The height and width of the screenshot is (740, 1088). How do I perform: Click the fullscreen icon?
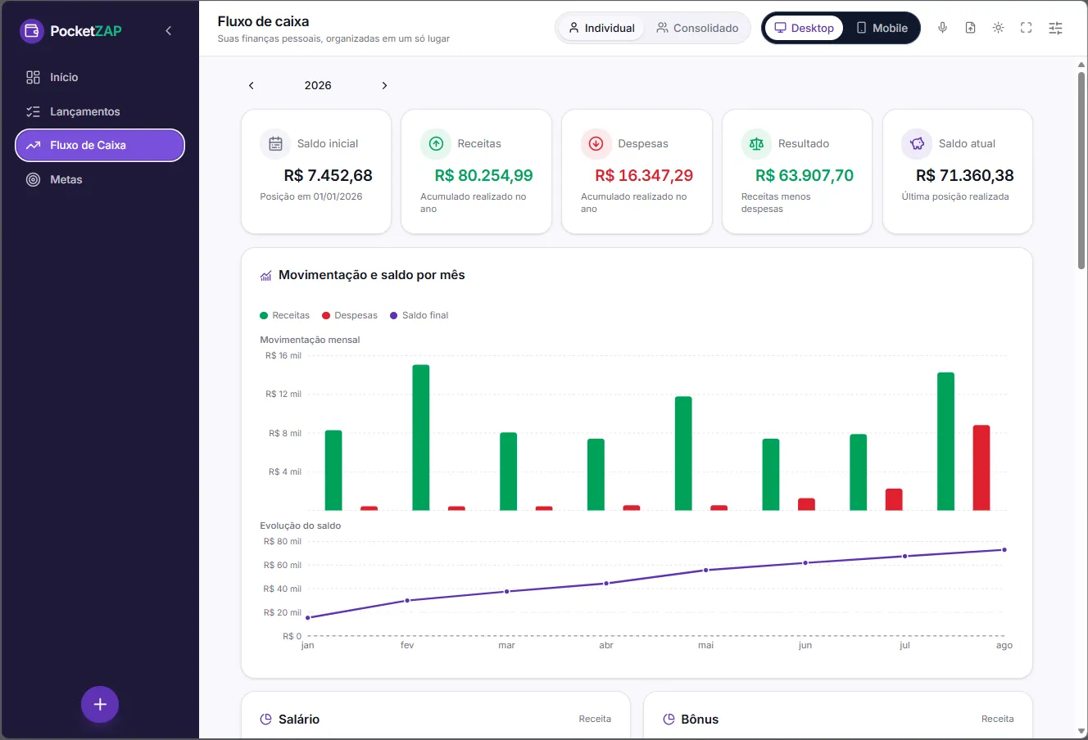tap(1027, 28)
